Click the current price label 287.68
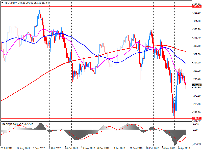This screenshot has height=151, width=202. click(197, 85)
